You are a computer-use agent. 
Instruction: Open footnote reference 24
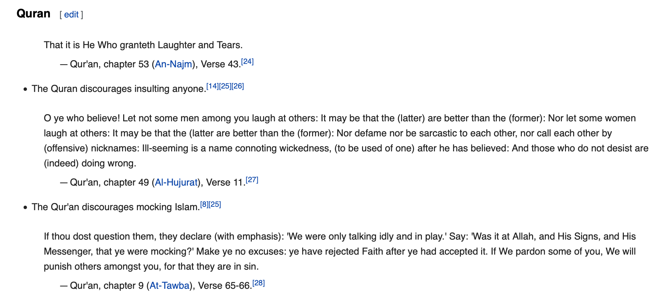247,62
